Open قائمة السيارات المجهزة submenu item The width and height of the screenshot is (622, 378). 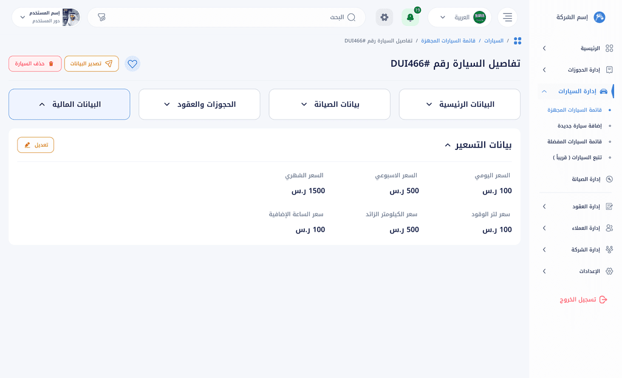pyautogui.click(x=575, y=110)
